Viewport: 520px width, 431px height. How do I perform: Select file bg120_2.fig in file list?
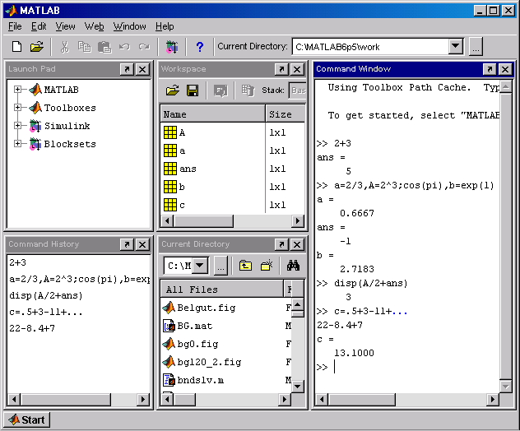[x=209, y=362]
